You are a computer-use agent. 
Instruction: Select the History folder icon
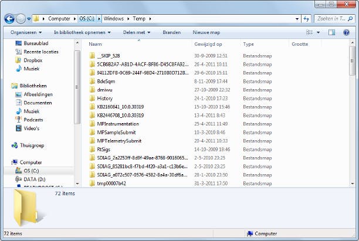click(x=92, y=98)
